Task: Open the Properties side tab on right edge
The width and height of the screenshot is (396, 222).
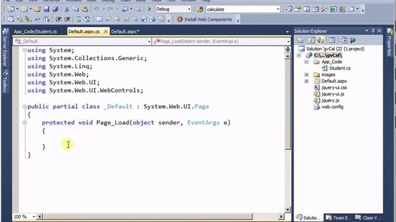Action: point(390,43)
